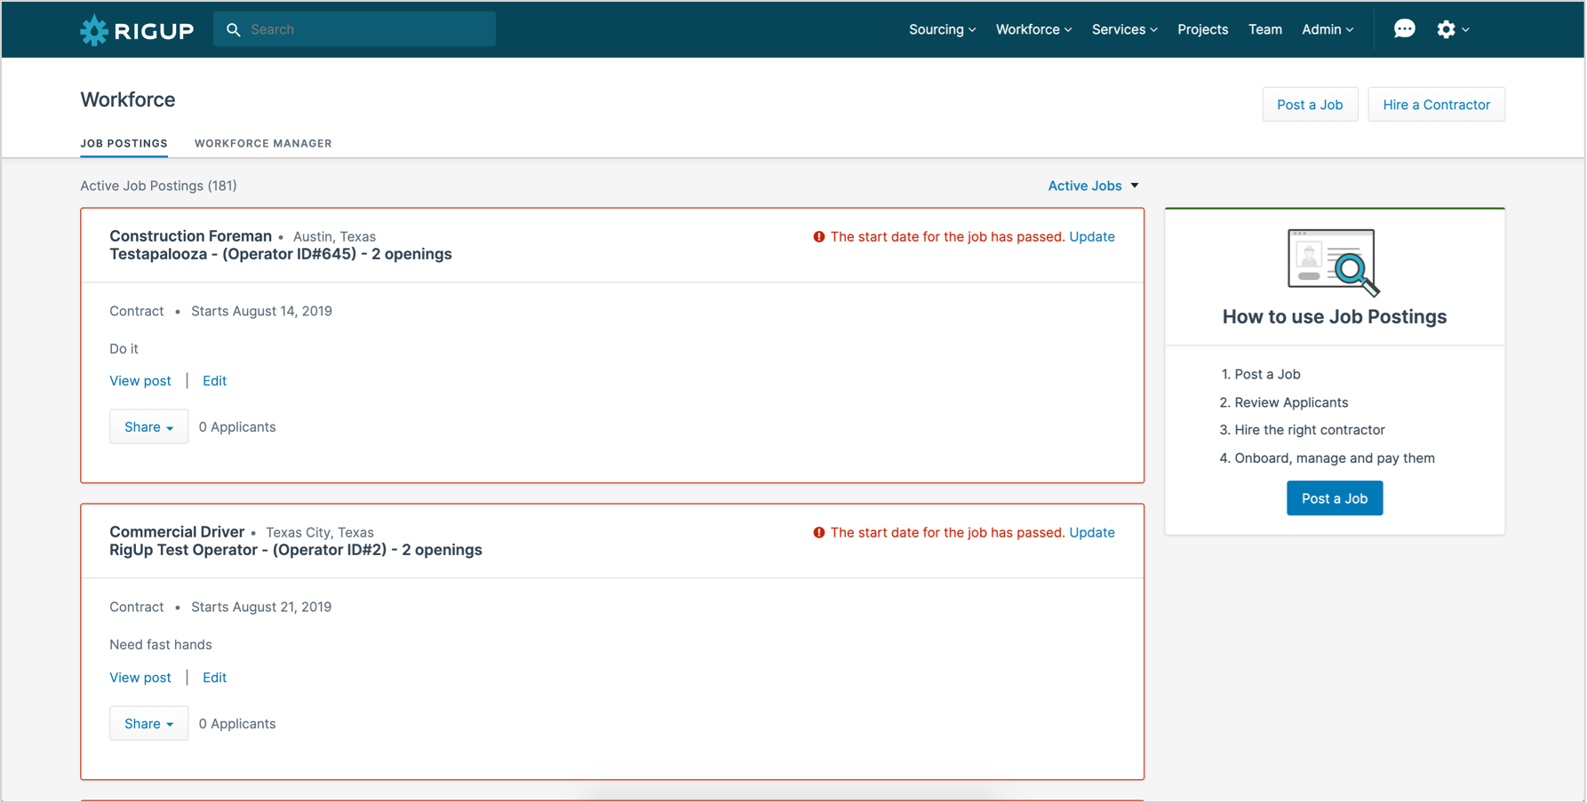Viewport: 1587px width, 803px height.
Task: Update the Commercial Driver start date
Action: [1091, 532]
